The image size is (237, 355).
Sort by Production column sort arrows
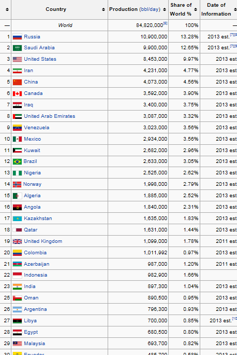165,9
